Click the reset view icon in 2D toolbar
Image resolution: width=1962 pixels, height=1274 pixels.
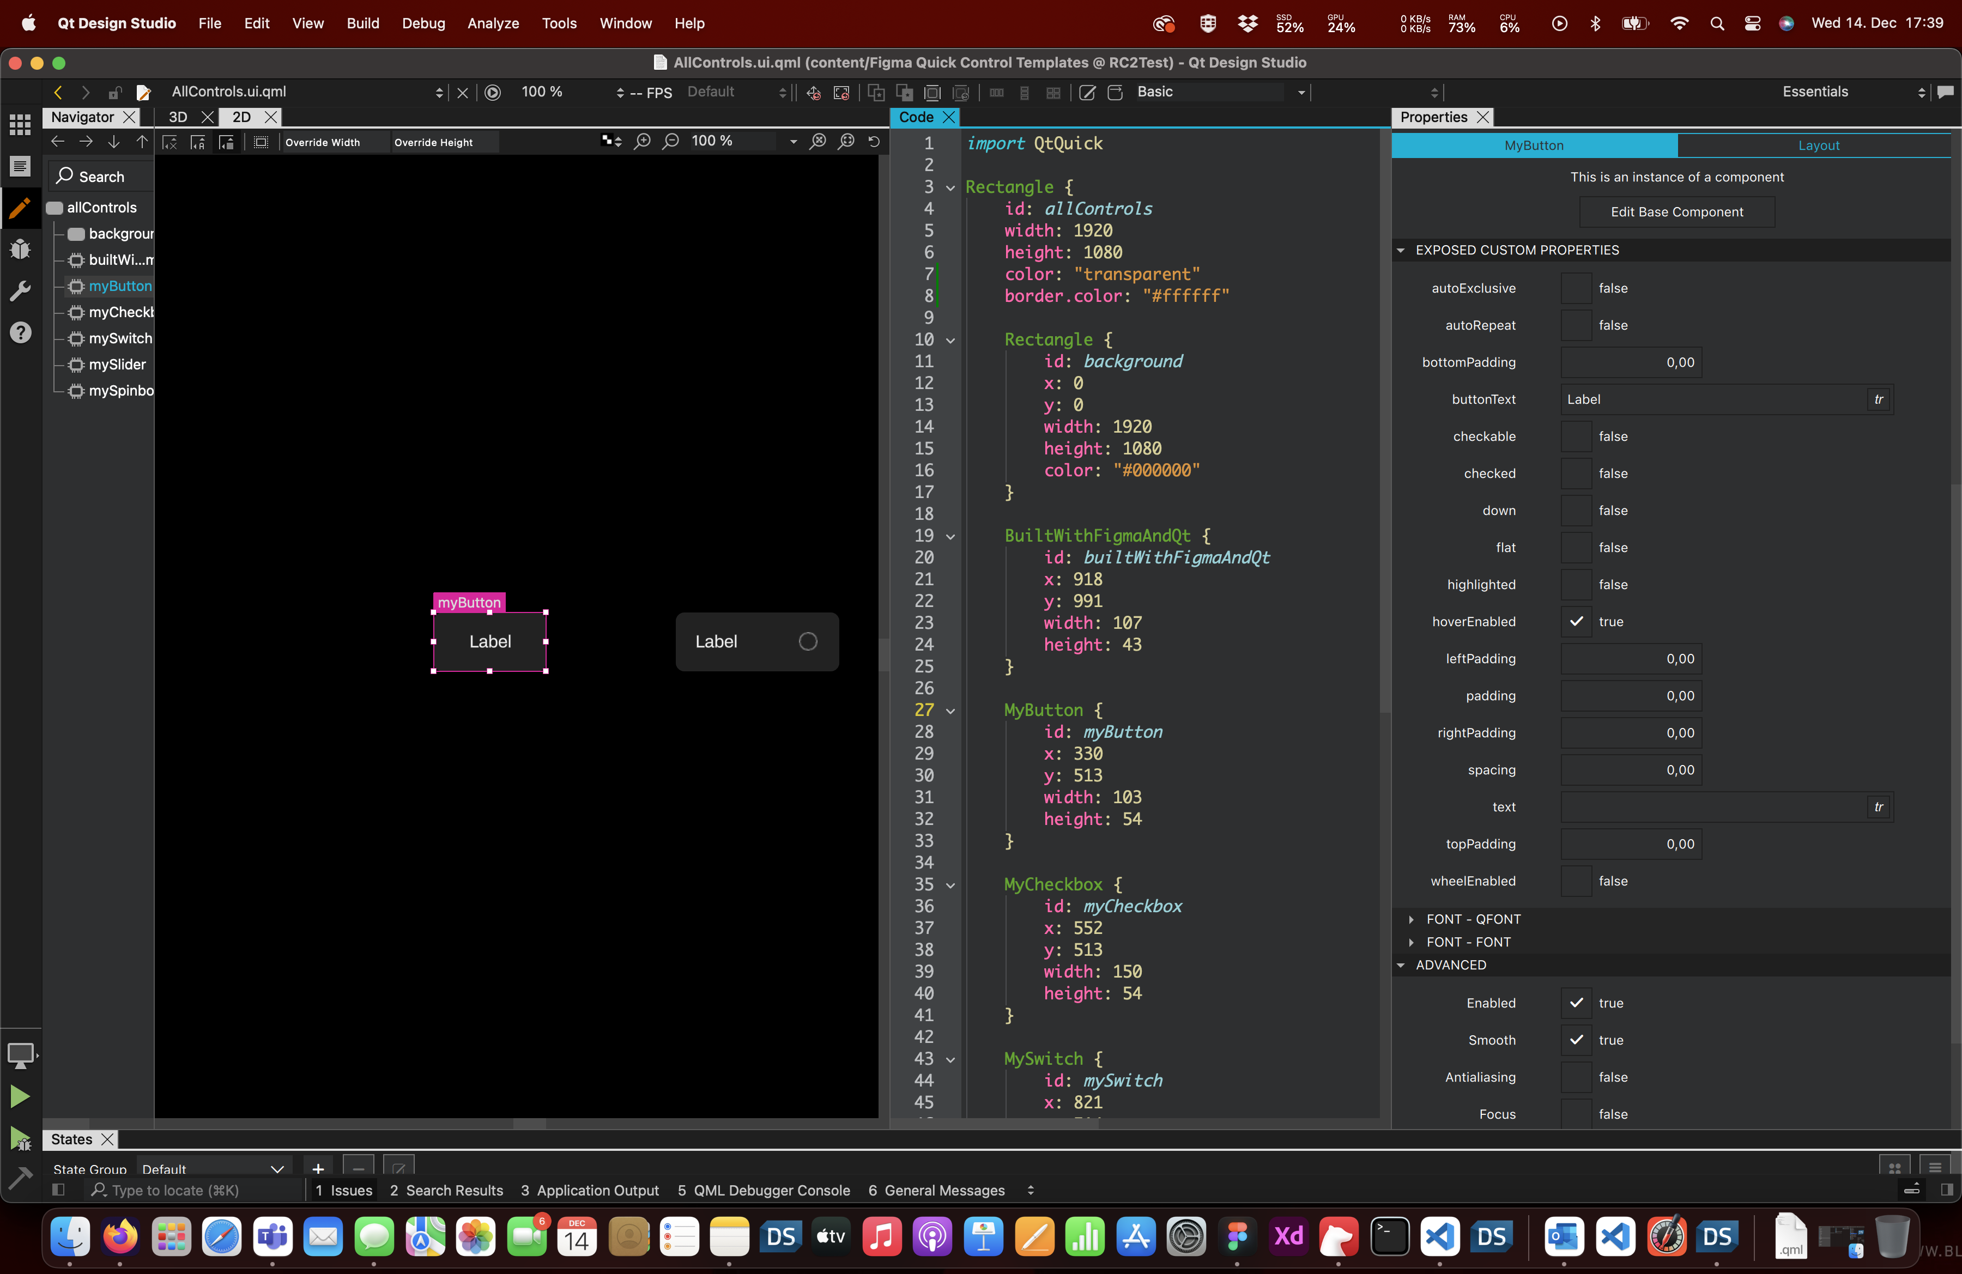[874, 142]
